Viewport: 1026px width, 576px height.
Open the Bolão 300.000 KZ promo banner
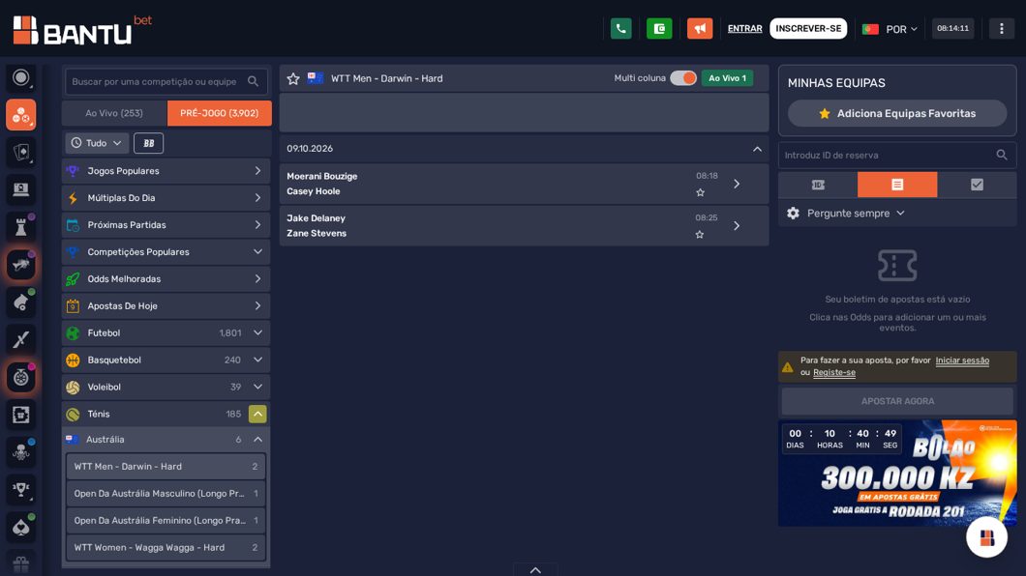click(x=897, y=473)
